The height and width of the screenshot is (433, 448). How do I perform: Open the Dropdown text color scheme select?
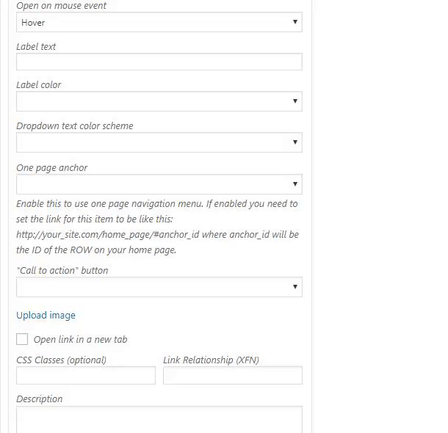[x=159, y=142]
